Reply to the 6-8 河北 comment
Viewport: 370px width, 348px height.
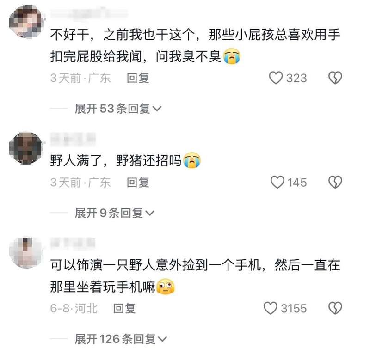coord(124,308)
